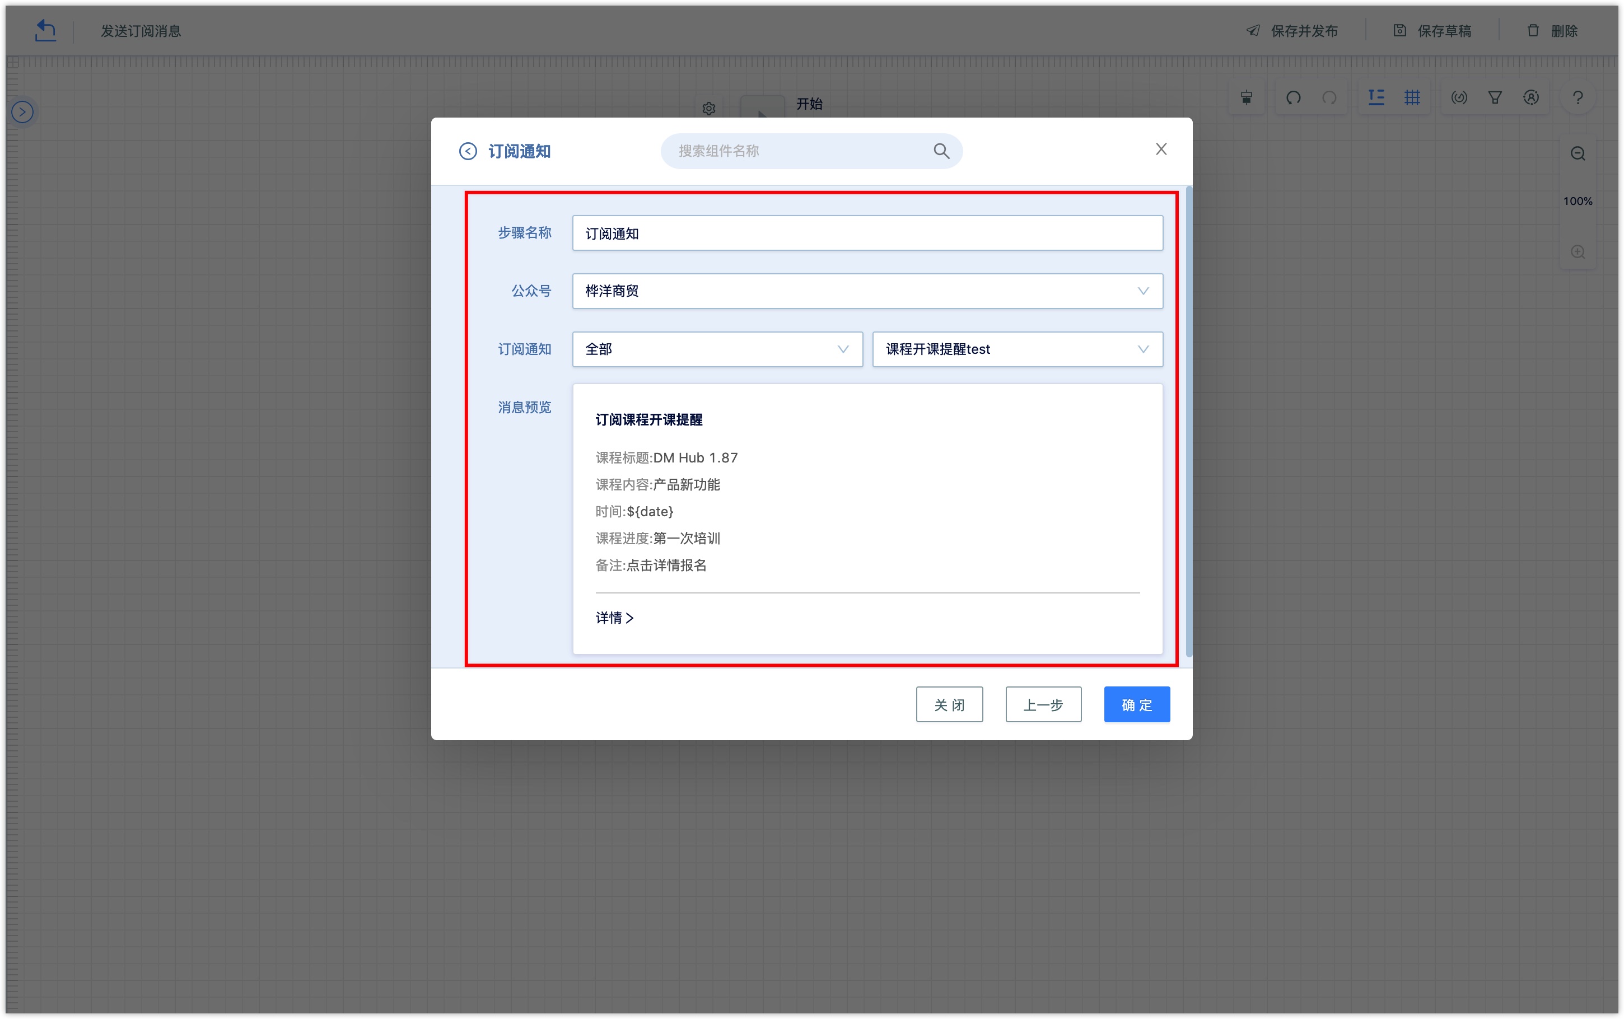Open the funnel filter icon
This screenshot has height=1019, width=1624.
pyautogui.click(x=1495, y=98)
